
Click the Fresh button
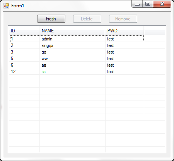[51, 19]
